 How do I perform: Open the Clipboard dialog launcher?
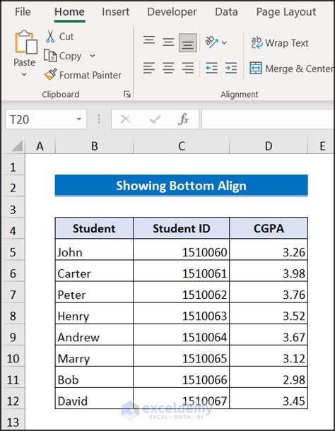[x=127, y=94]
